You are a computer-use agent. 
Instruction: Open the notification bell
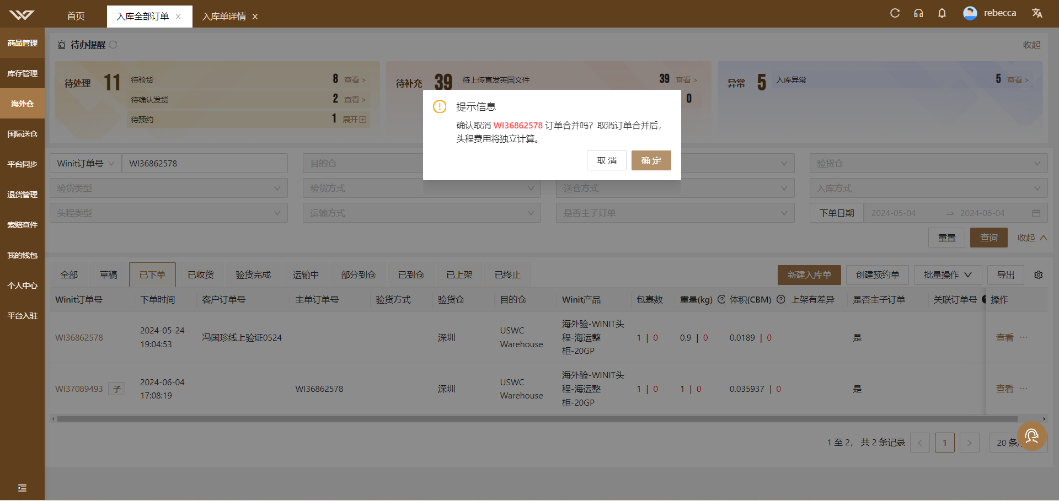942,13
